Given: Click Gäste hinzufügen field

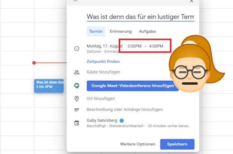Looking at the screenshot, I should (103, 72).
